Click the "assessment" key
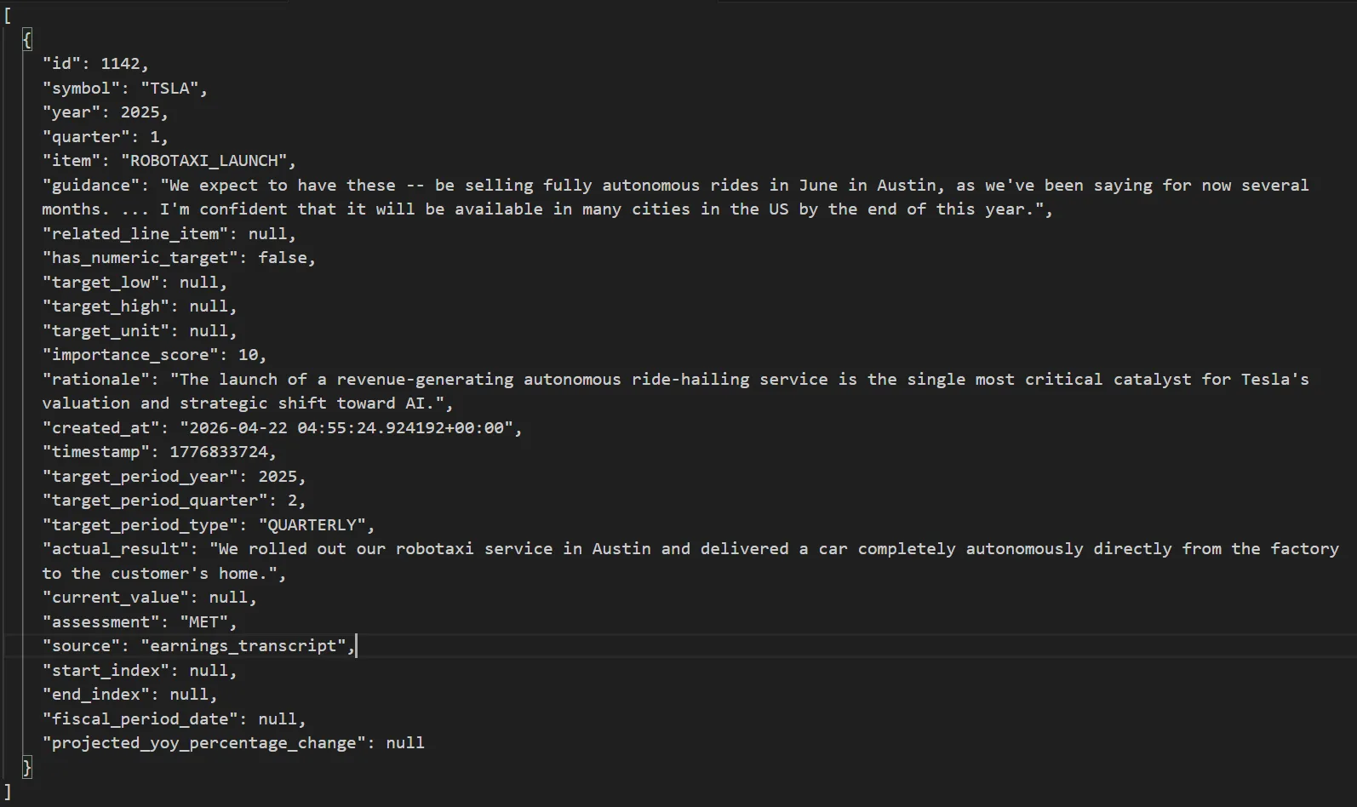 (x=101, y=622)
